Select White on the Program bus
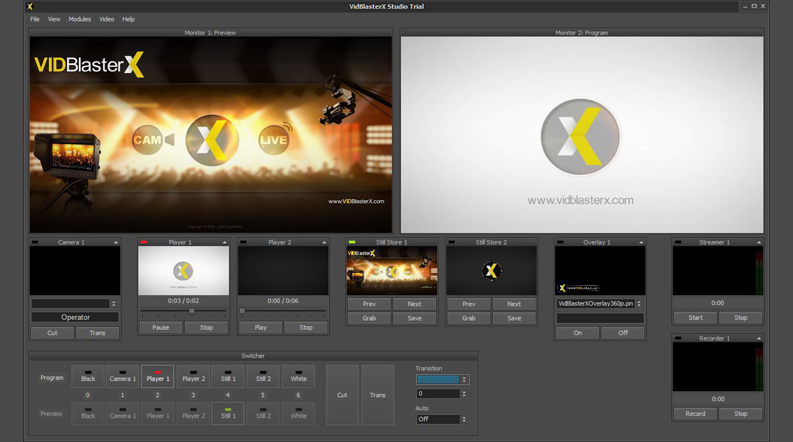 coord(298,377)
